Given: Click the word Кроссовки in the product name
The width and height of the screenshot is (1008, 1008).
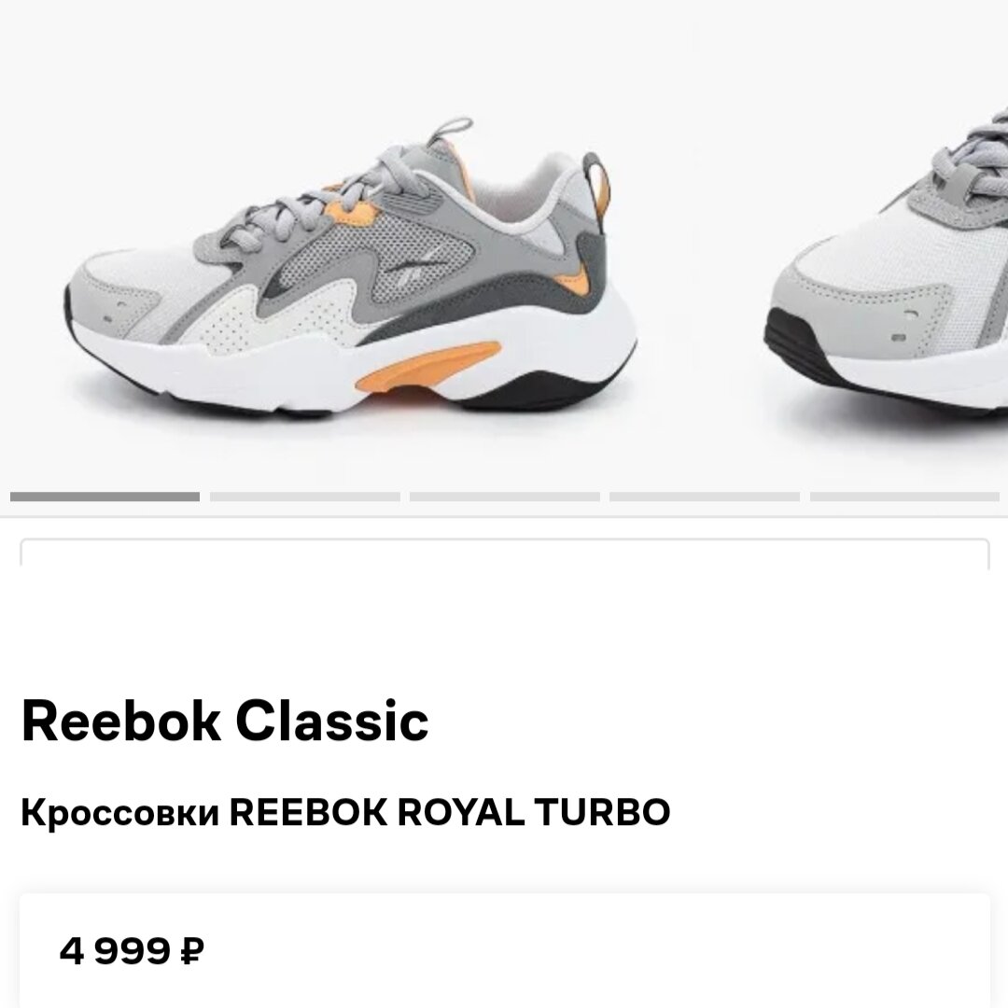Looking at the screenshot, I should (120, 813).
